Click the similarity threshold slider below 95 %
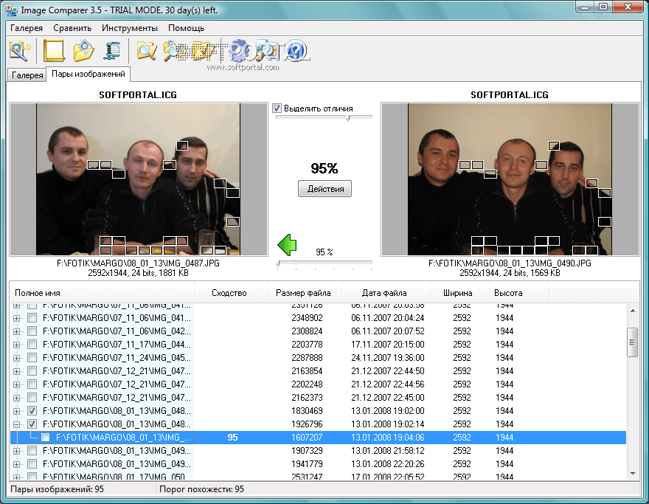Image resolution: width=649 pixels, height=504 pixels. 324,263
